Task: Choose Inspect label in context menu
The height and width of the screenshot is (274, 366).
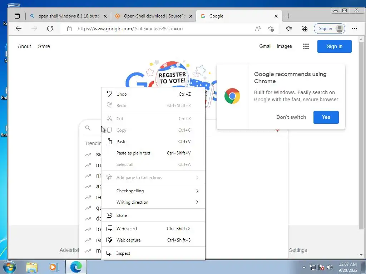Action: (x=123, y=253)
